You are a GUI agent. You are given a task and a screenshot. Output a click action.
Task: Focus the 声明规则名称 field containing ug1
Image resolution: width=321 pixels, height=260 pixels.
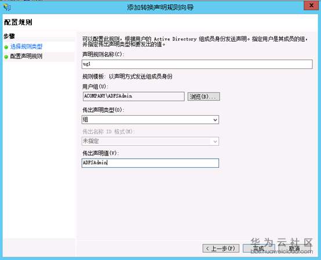197,64
